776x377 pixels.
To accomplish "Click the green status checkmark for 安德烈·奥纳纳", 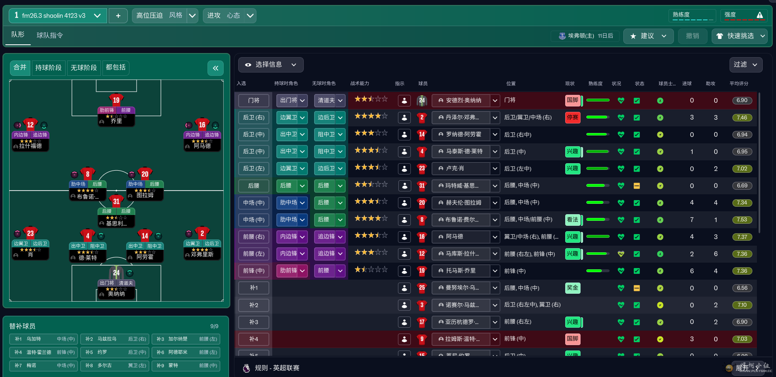I will (x=637, y=100).
